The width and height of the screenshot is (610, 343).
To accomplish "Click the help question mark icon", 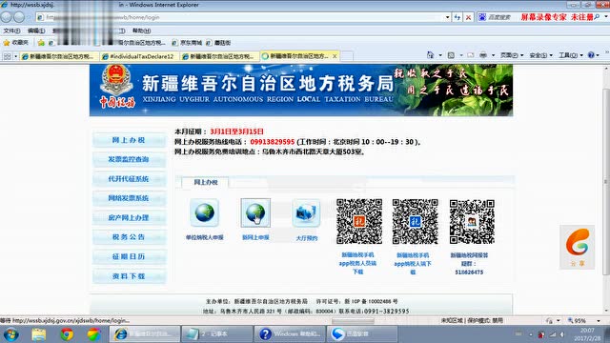I will 591,55.
